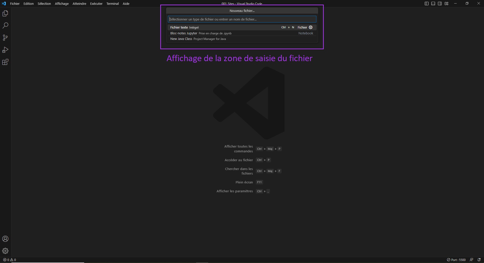Toggle the bottom panel layout button
Image resolution: width=484 pixels, height=263 pixels.
click(x=433, y=4)
